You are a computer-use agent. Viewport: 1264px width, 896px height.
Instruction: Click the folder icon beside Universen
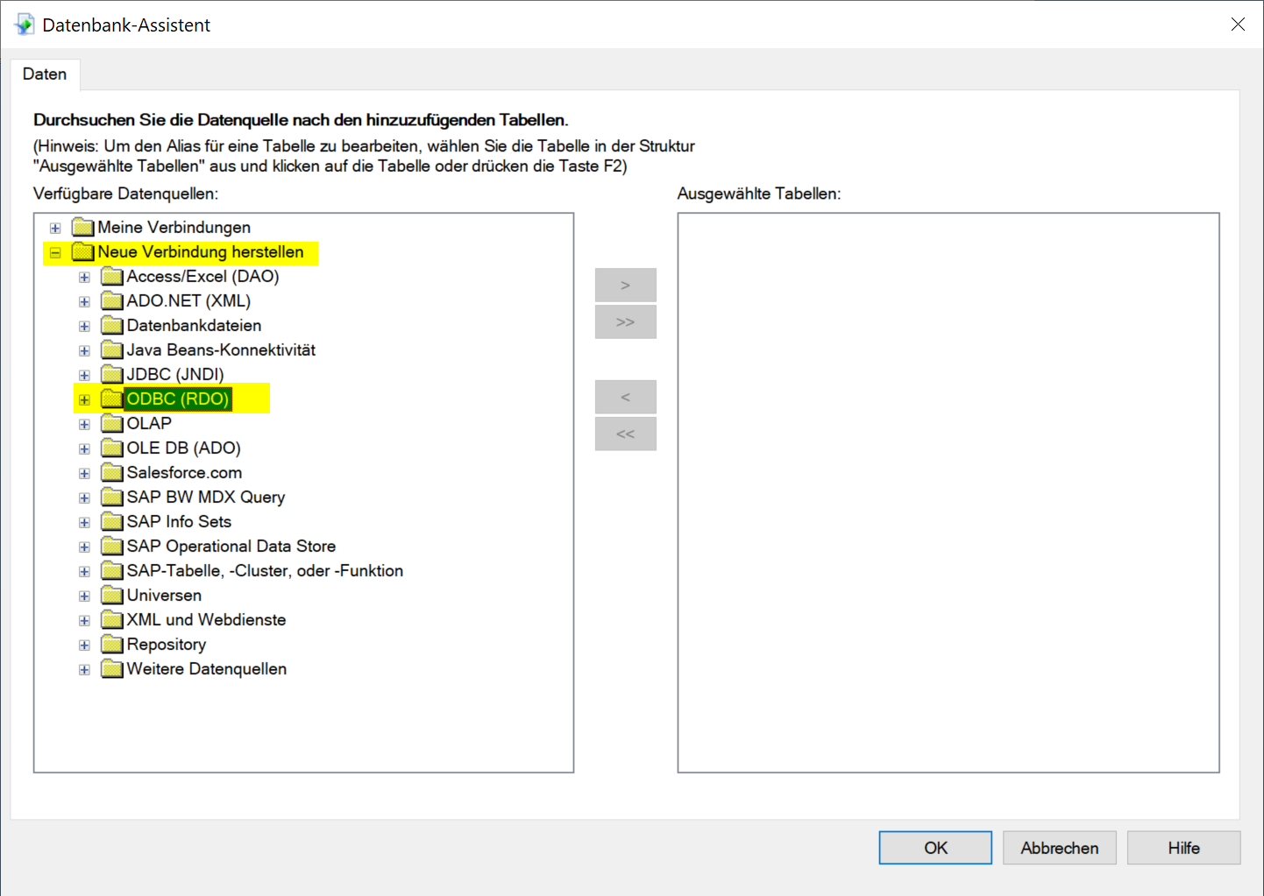(x=111, y=596)
